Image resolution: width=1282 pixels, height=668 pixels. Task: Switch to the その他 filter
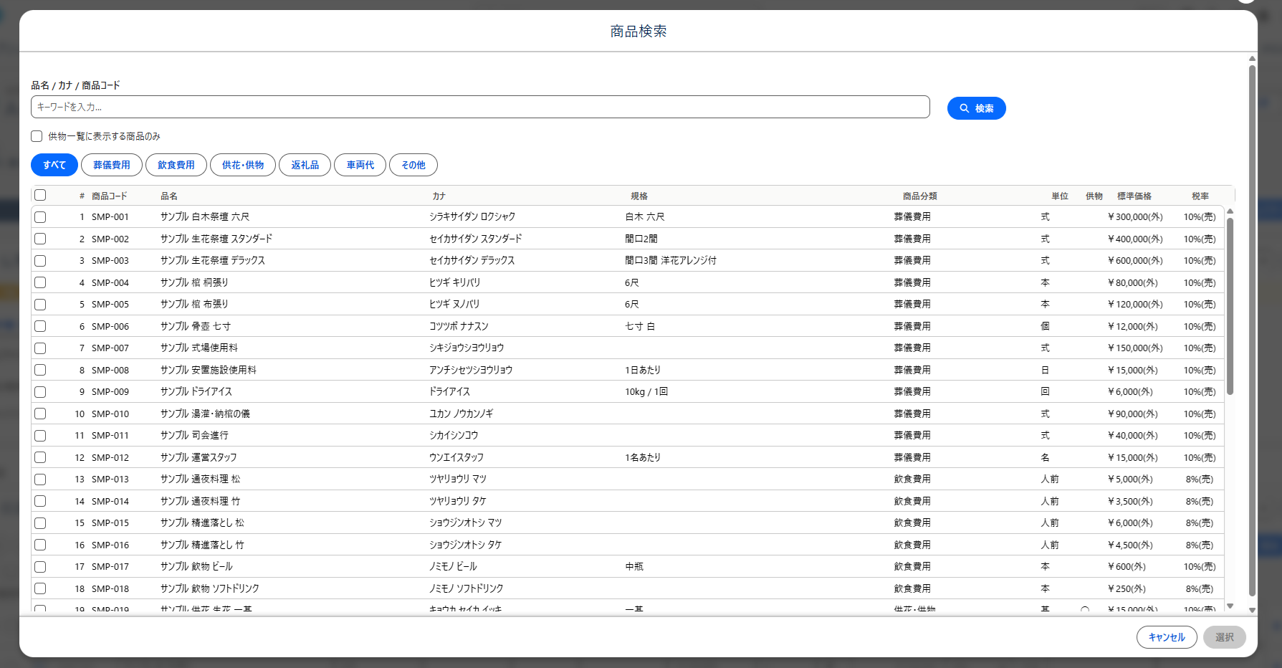(413, 165)
